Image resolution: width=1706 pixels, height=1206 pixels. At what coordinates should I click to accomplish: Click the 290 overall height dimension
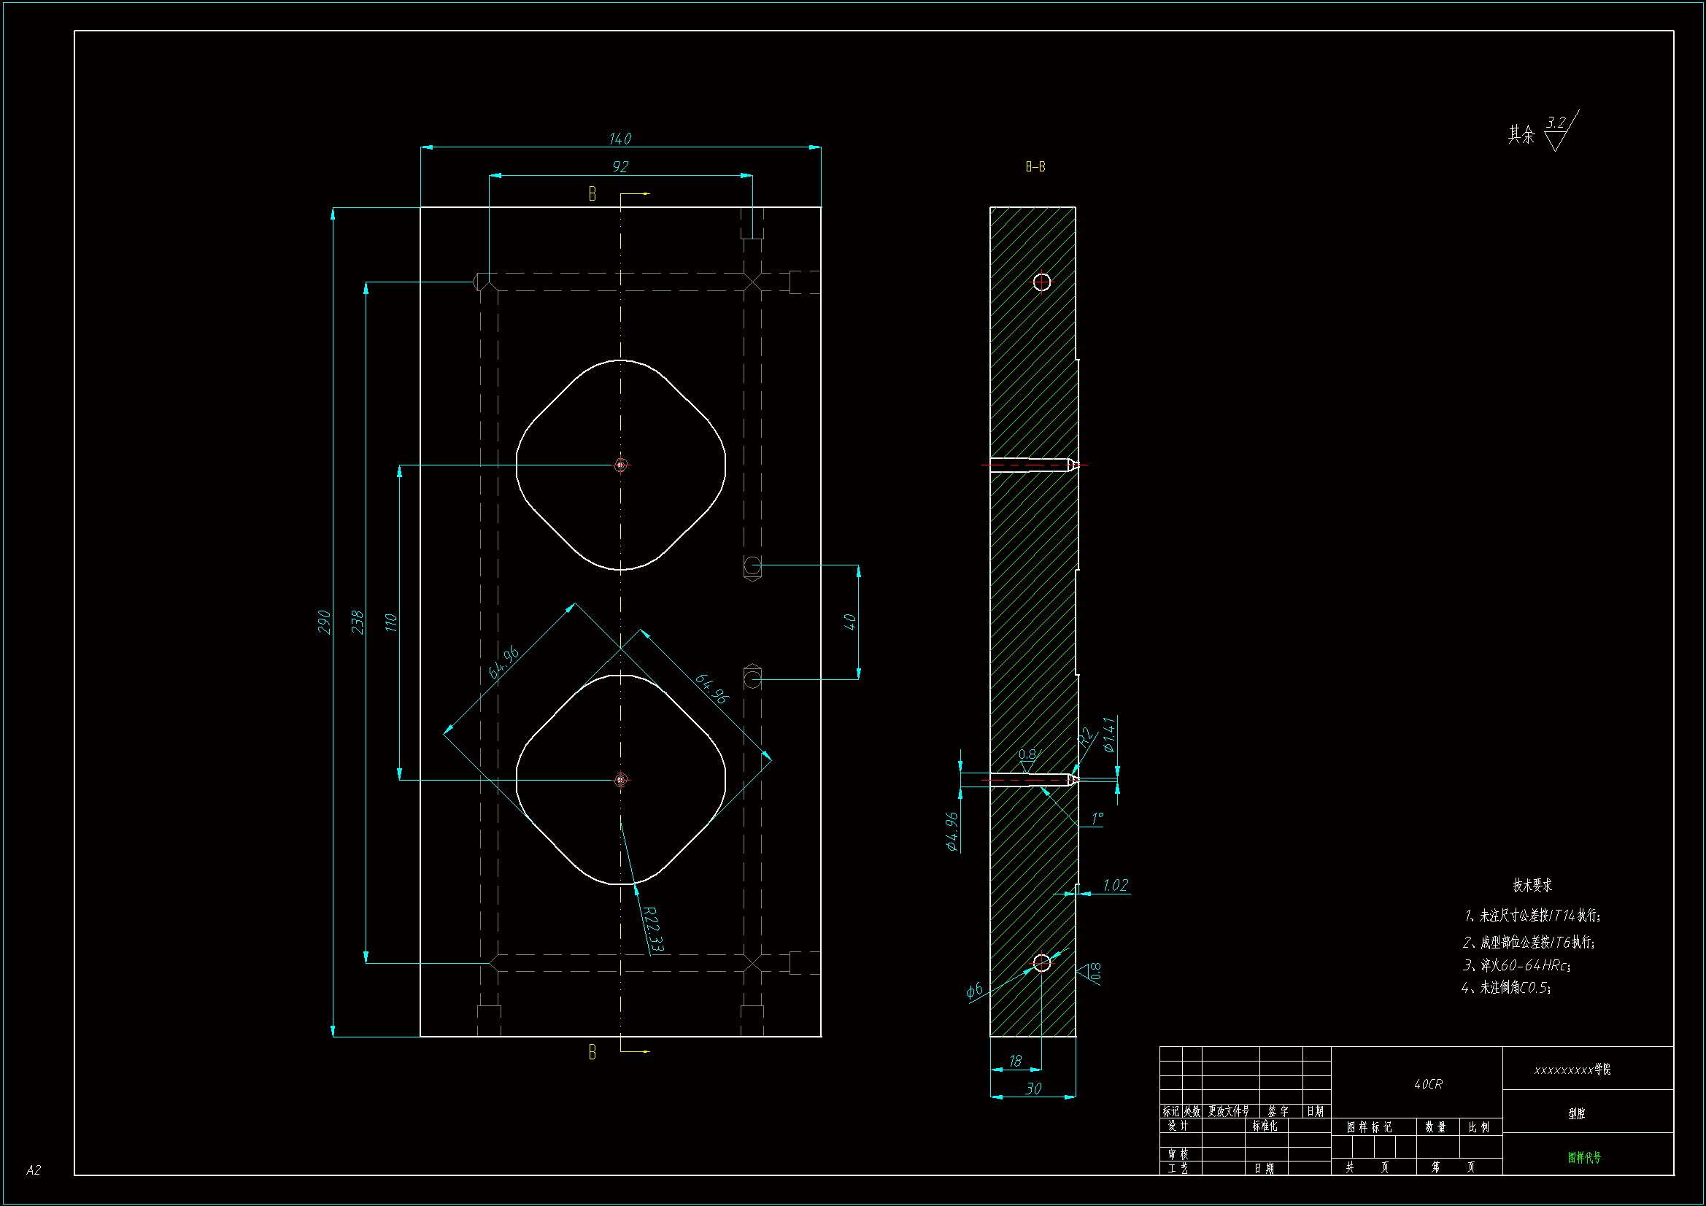tap(324, 622)
